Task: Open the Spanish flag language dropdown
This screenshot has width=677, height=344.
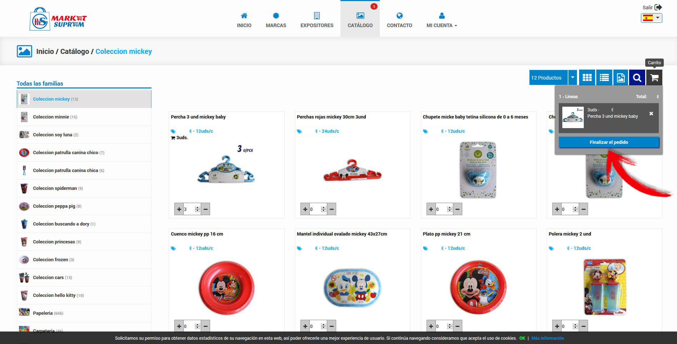Action: pos(652,18)
